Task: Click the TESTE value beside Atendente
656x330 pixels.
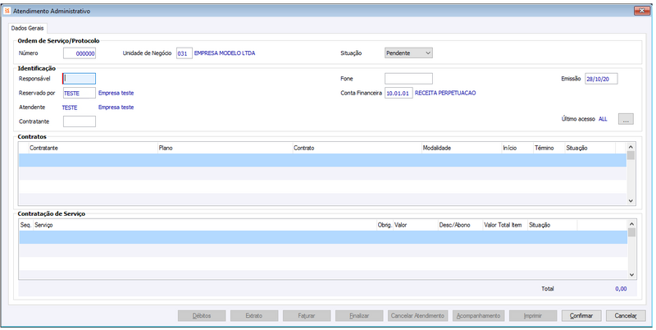Action: tap(70, 108)
